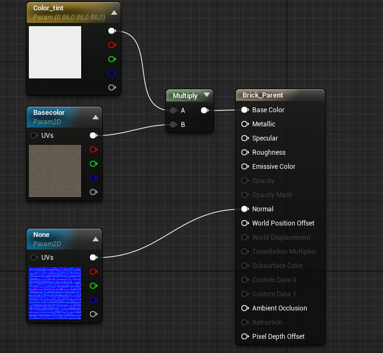
Task: Click the Roughness input pin
Action: coord(245,153)
